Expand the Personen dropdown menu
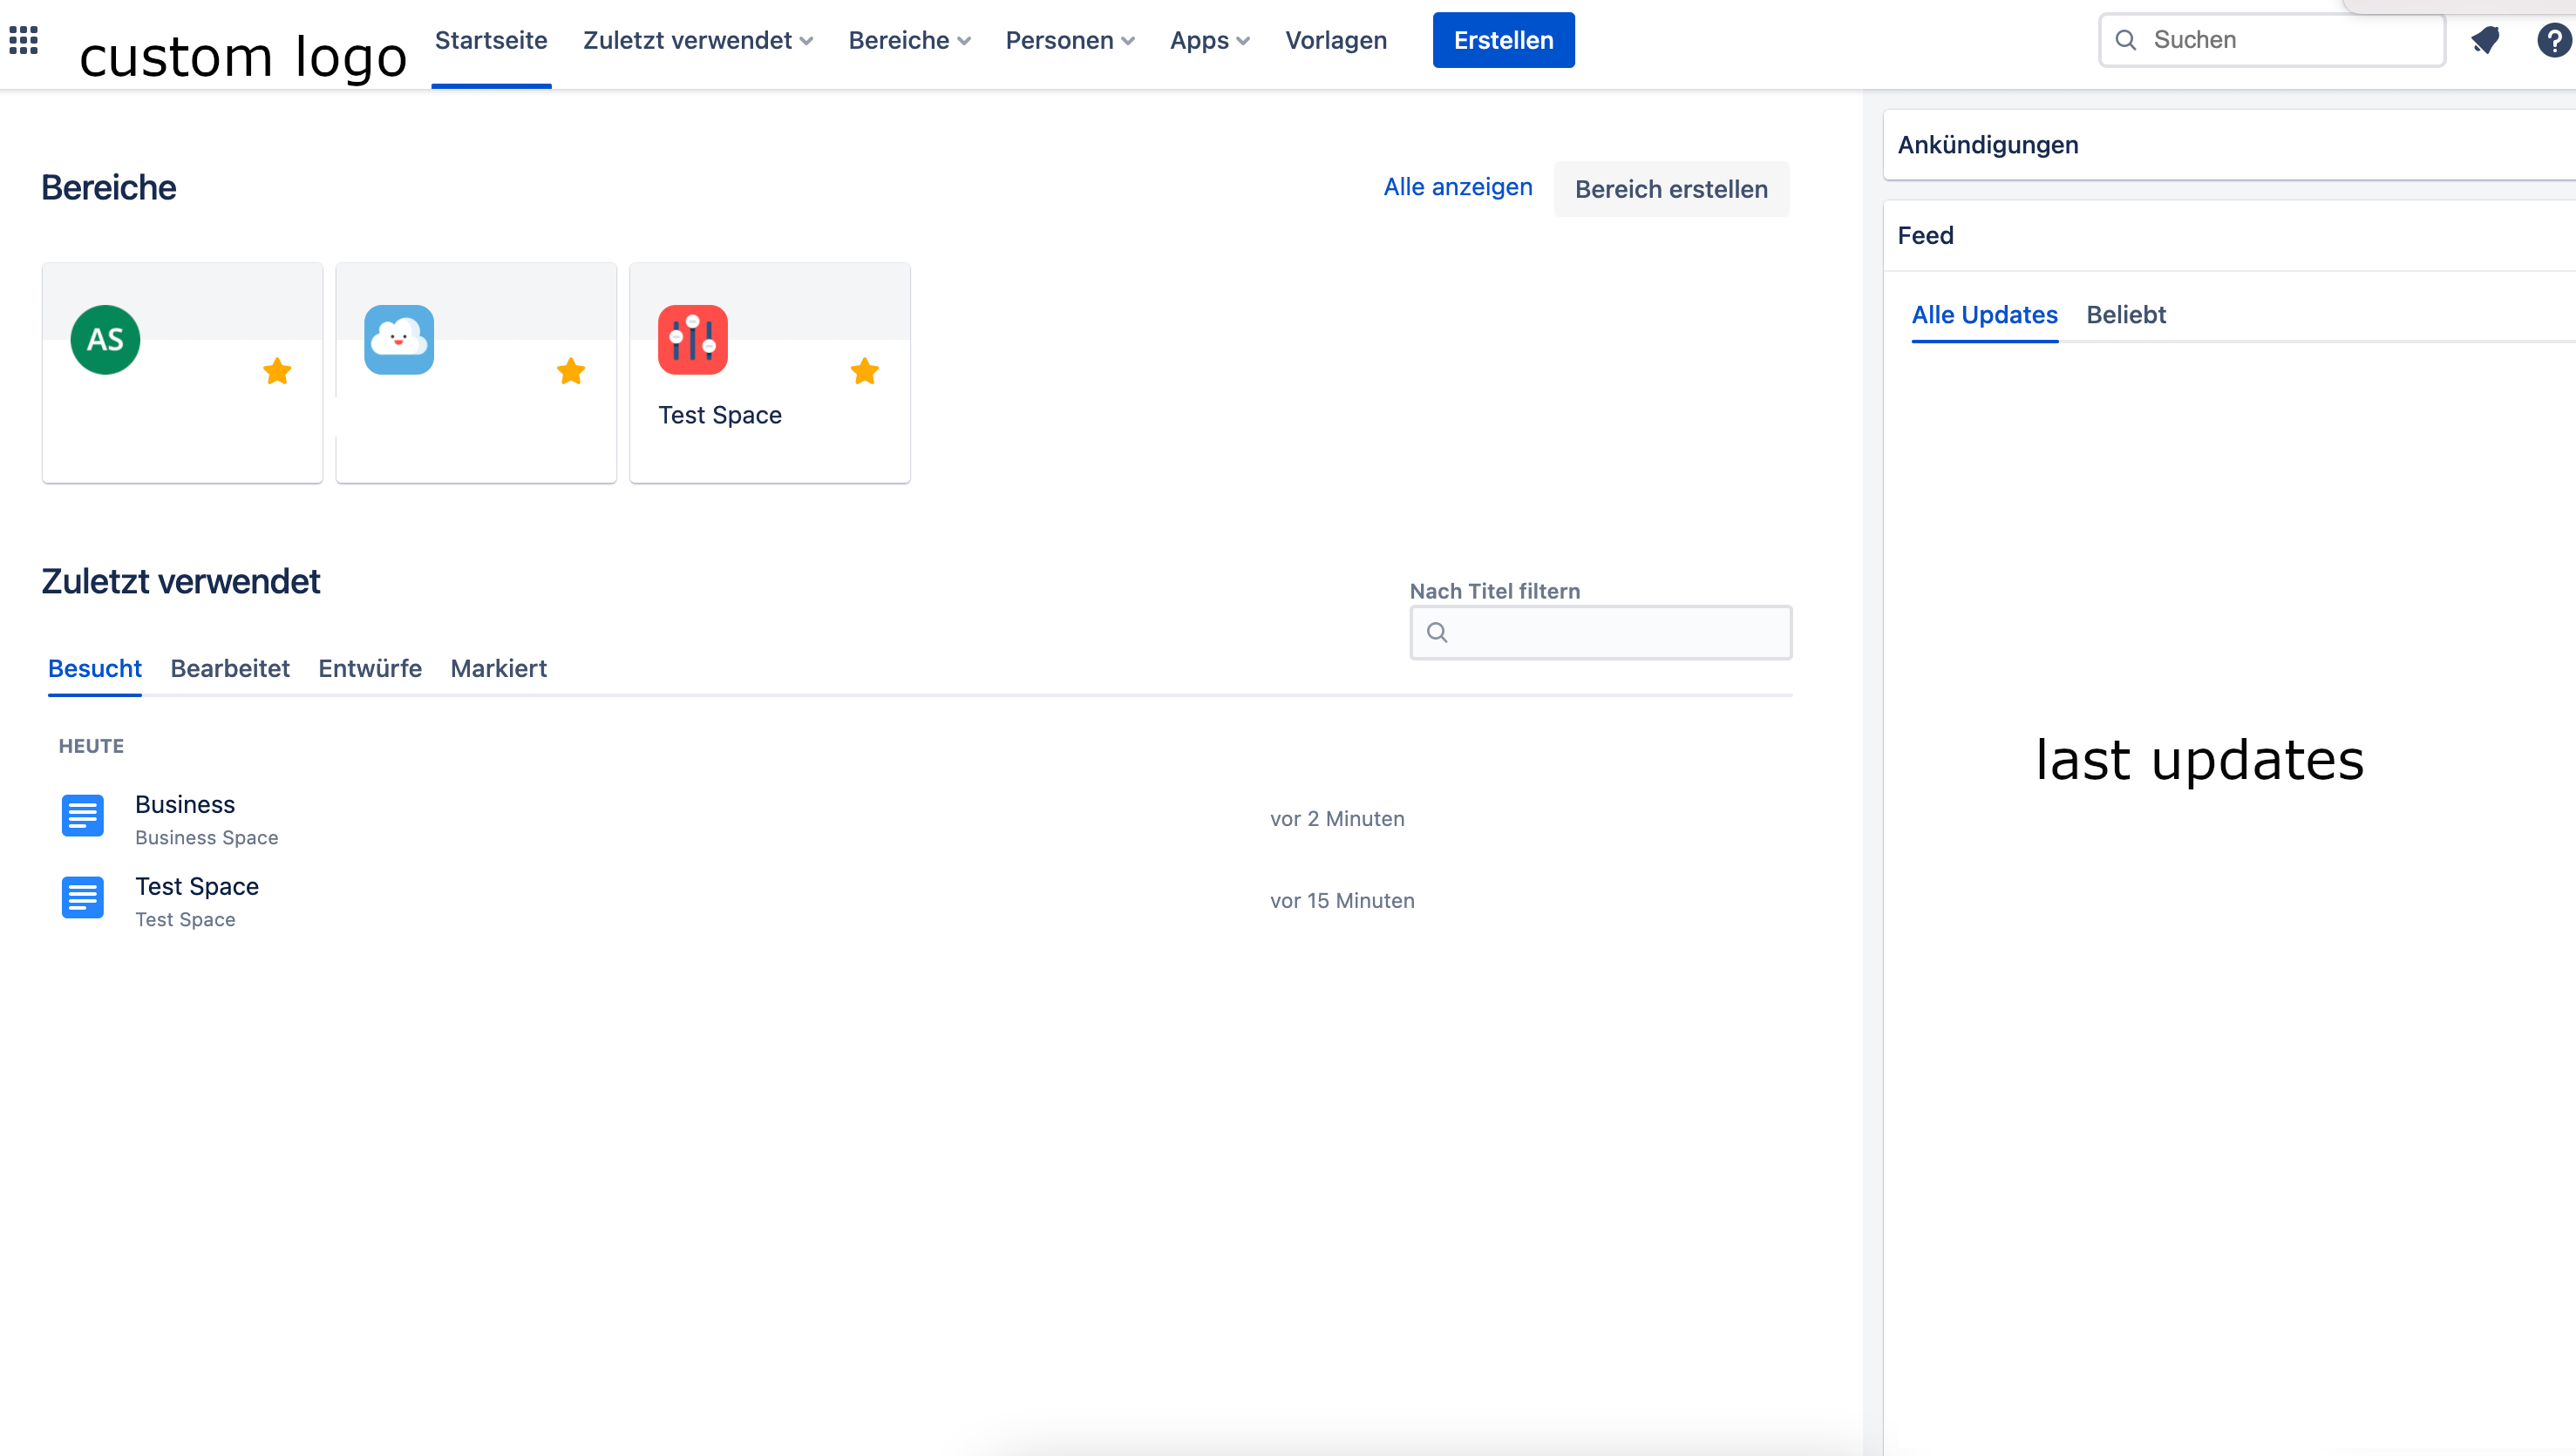The height and width of the screenshot is (1456, 2576). [1071, 40]
